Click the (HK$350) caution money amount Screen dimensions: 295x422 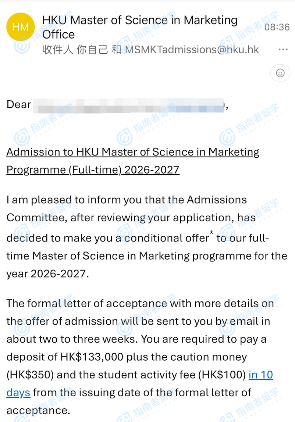(30, 375)
